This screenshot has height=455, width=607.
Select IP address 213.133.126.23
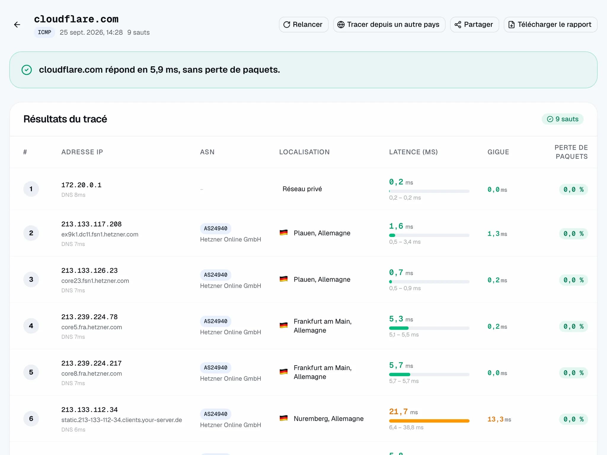(90, 271)
